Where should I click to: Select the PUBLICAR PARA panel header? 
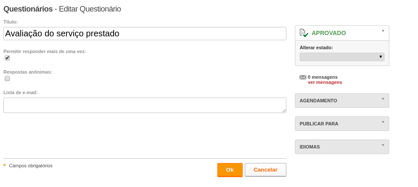point(342,124)
